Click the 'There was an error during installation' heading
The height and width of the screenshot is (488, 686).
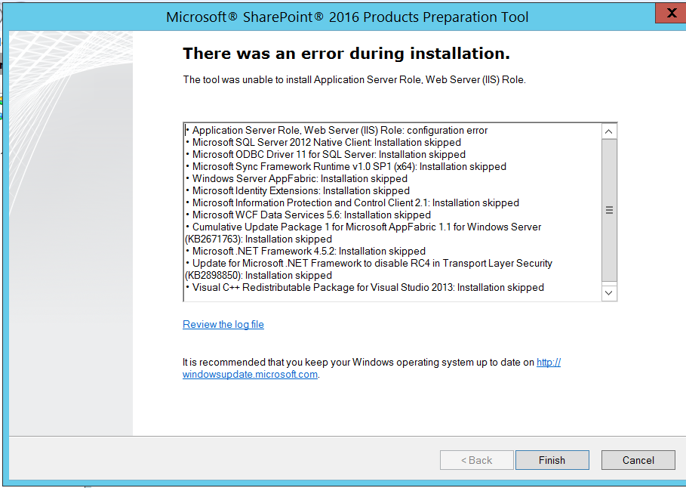coord(346,54)
